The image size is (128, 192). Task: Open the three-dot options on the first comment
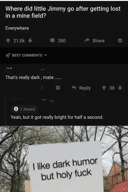coord(42,88)
